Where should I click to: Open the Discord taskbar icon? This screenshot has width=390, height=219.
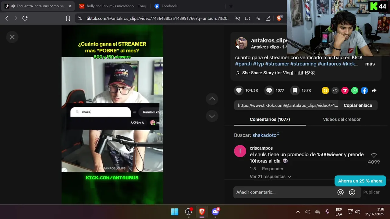pos(215,212)
